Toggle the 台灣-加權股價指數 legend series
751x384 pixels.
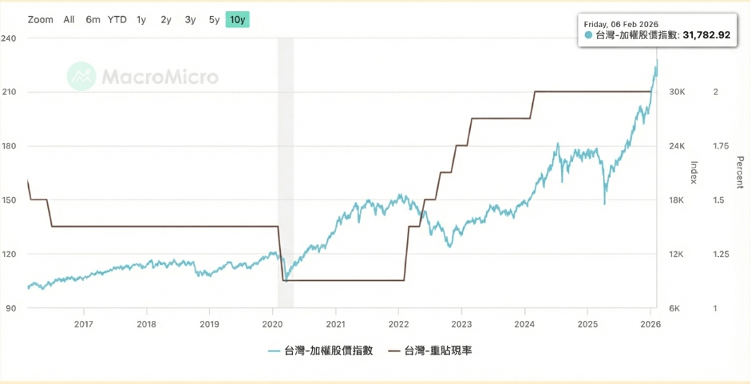coord(321,350)
